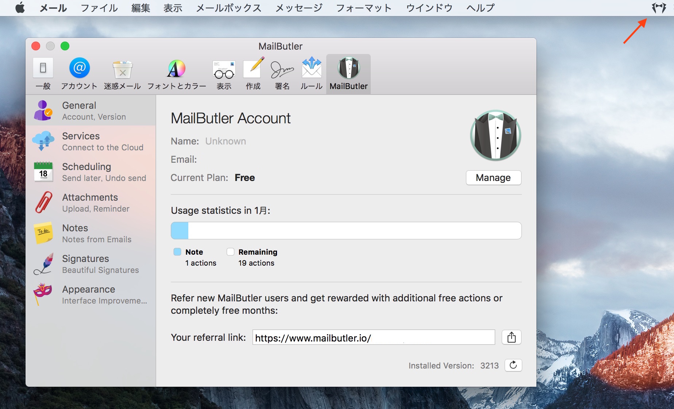
Task: Open the ウインドウ menu
Action: coord(430,8)
